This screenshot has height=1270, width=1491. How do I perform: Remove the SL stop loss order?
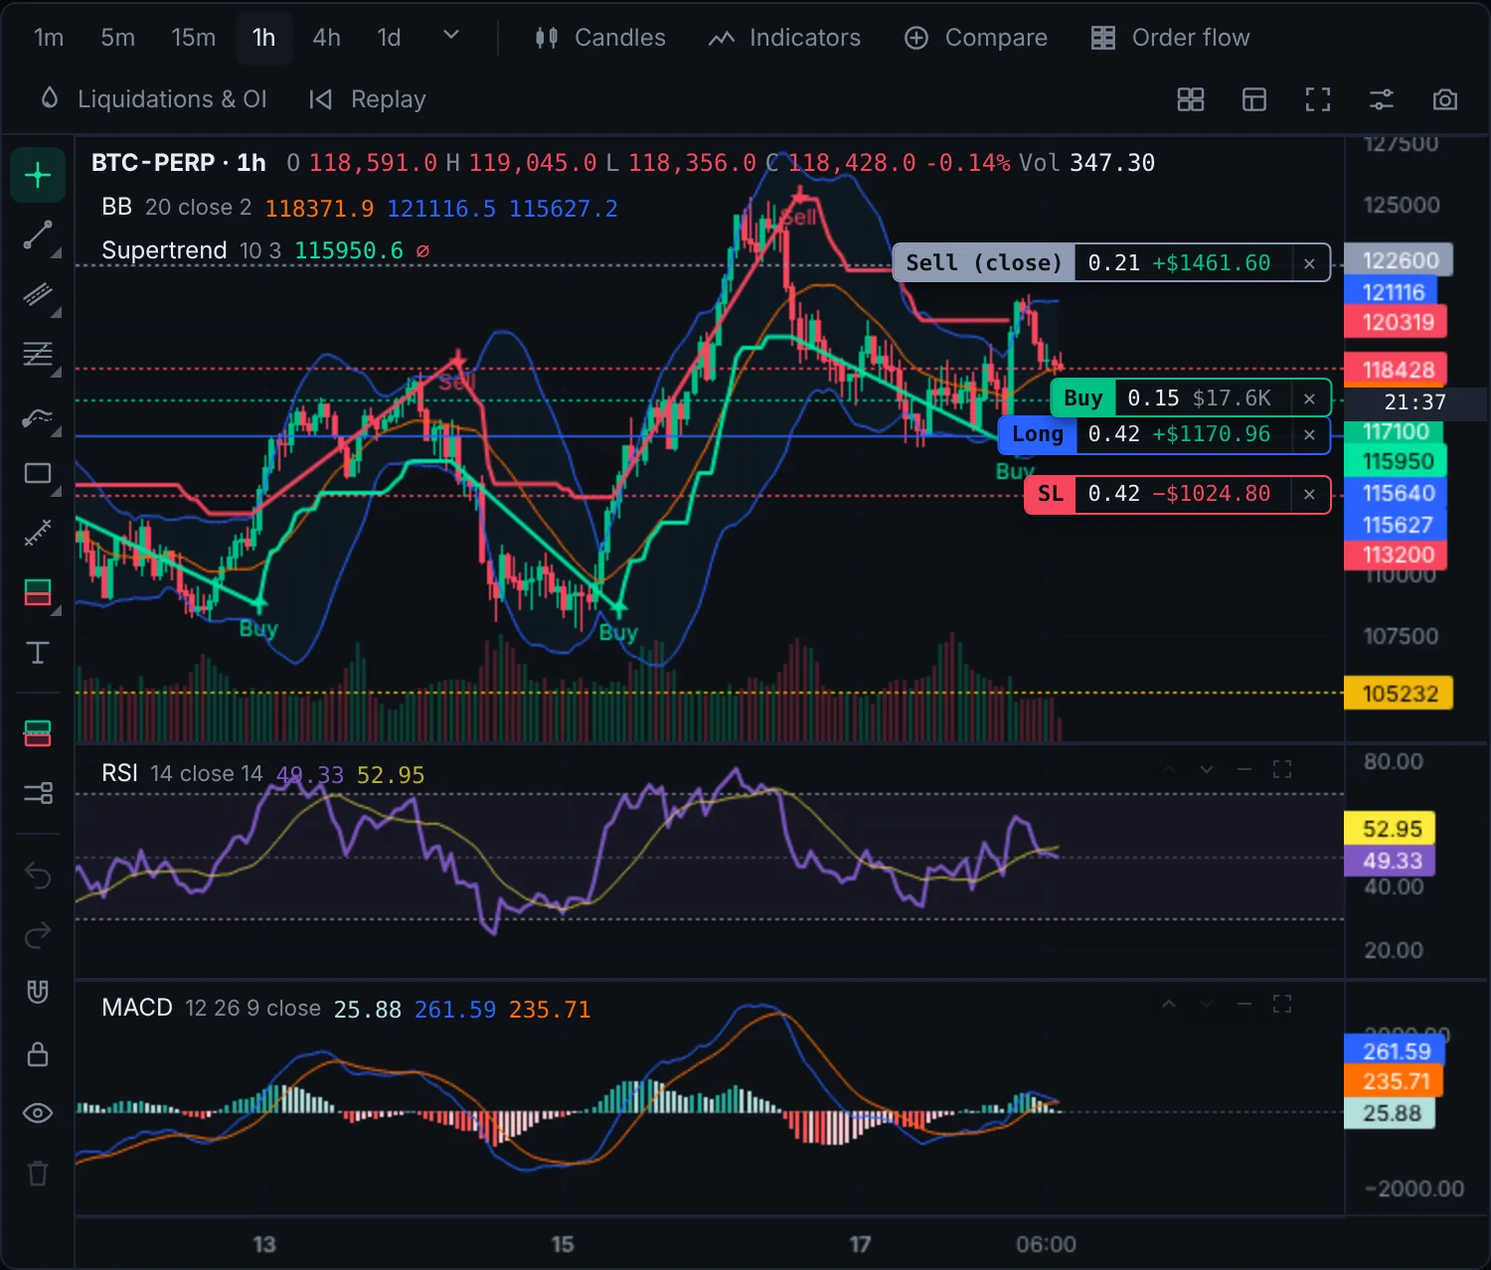pyautogui.click(x=1309, y=494)
